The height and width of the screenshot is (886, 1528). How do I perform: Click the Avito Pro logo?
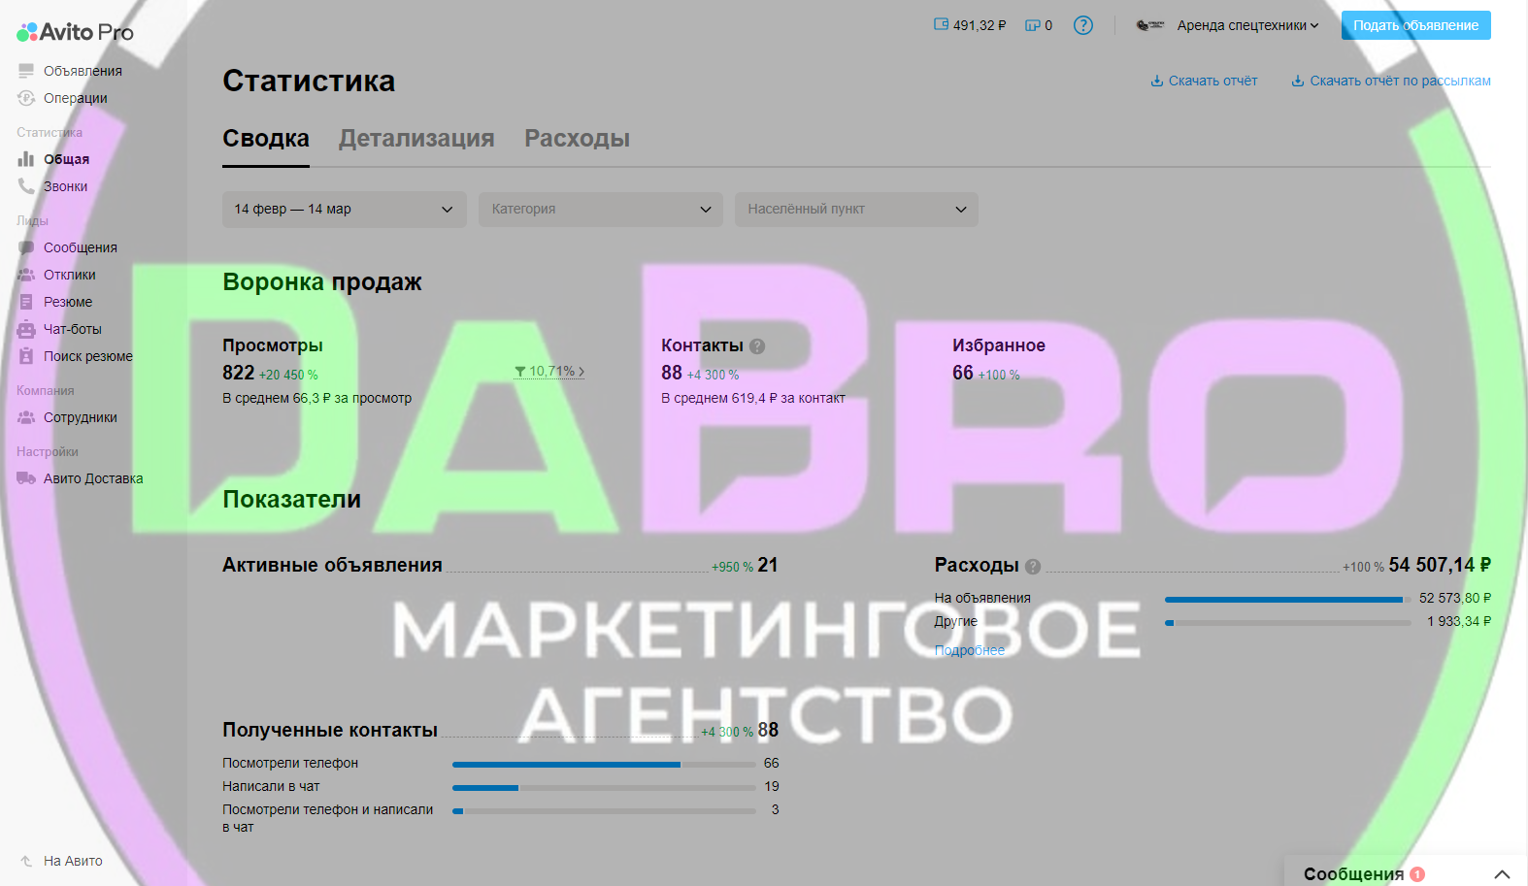pos(75,32)
